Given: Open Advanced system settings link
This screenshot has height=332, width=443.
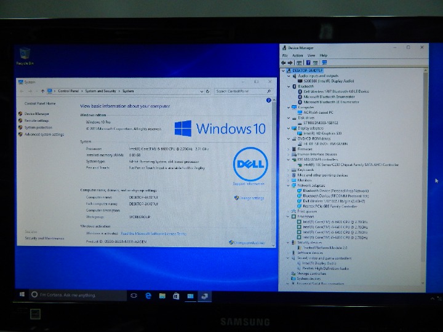Looking at the screenshot, I should 44,135.
